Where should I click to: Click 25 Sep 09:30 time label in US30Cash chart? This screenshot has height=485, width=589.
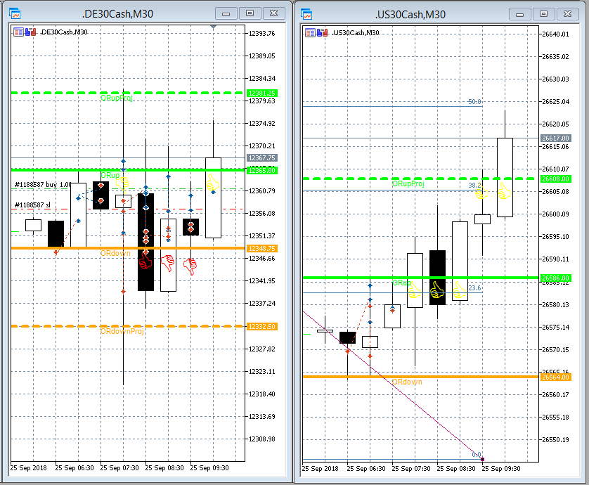tap(501, 469)
